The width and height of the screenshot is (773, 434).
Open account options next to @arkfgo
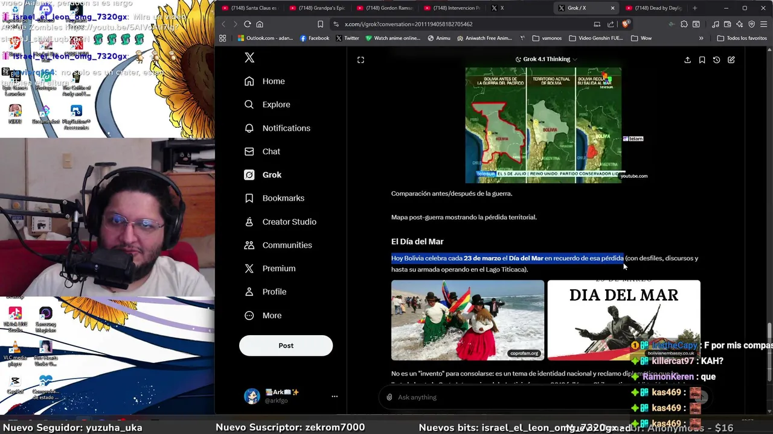pyautogui.click(x=335, y=397)
